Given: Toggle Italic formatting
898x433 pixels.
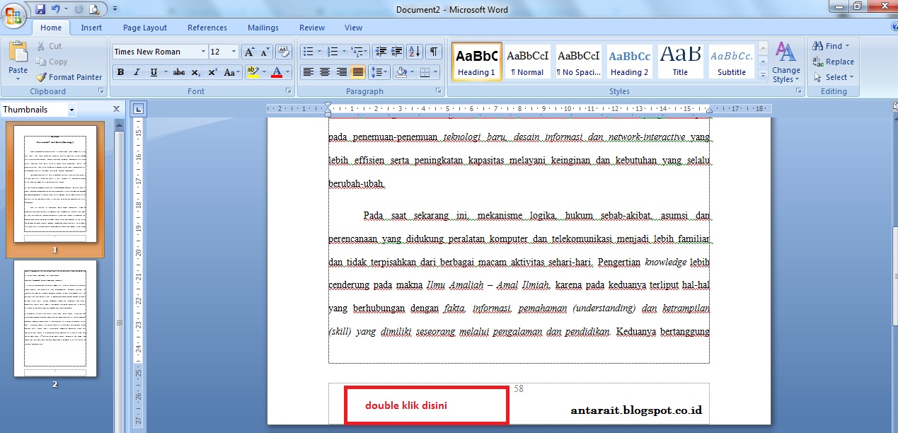Looking at the screenshot, I should [x=137, y=71].
